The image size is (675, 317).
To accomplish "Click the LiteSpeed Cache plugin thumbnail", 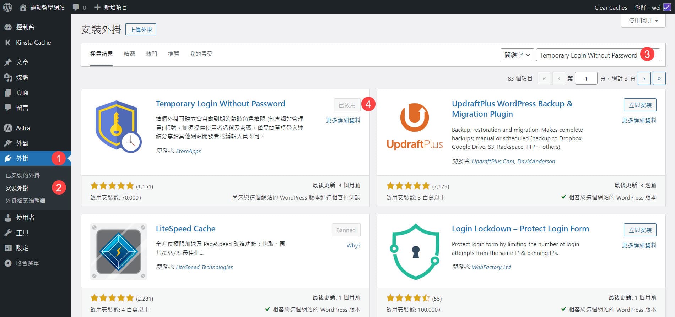I will point(118,251).
